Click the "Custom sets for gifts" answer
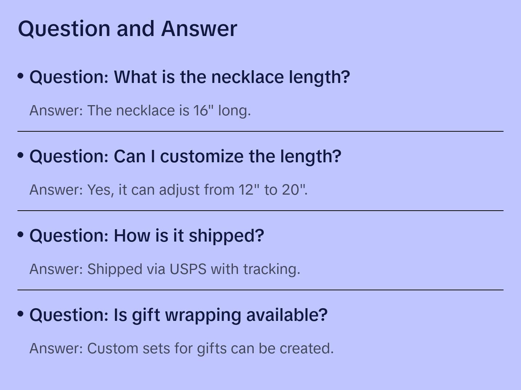The width and height of the screenshot is (521, 390). [182, 349]
